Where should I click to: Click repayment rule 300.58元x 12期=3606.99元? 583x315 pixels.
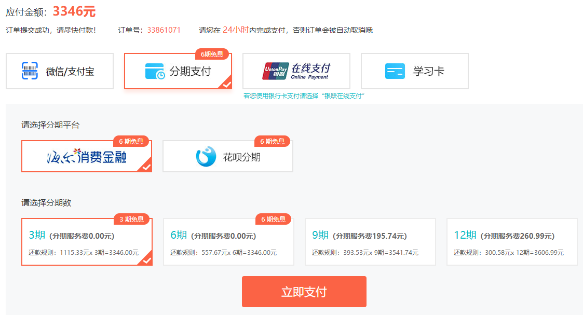click(x=509, y=253)
